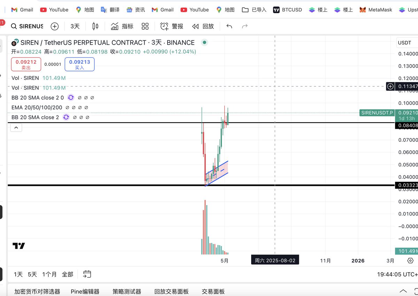
Task: Open the first YouTube bookmark
Action: (x=54, y=10)
